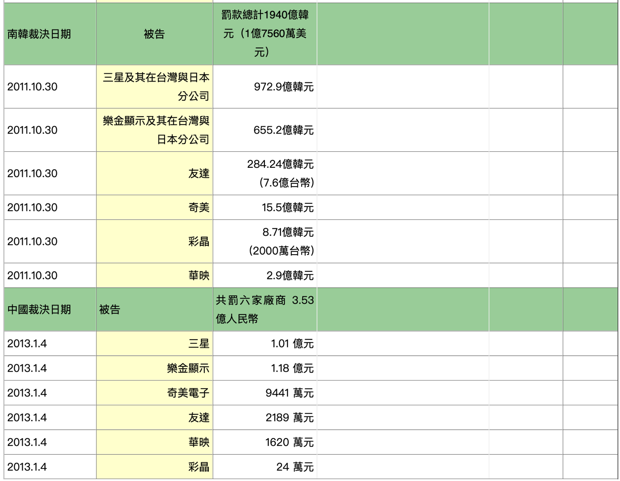
Task: Click the 2189 萬元 cell
Action: click(265, 418)
